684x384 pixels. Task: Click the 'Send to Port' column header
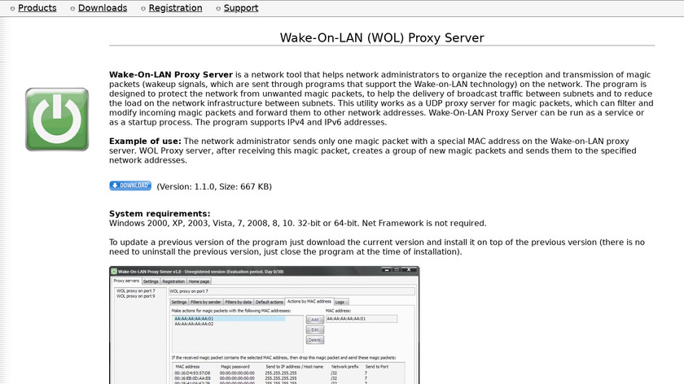377,367
